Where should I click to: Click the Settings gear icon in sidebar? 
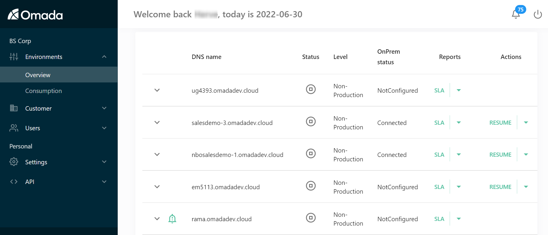14,162
